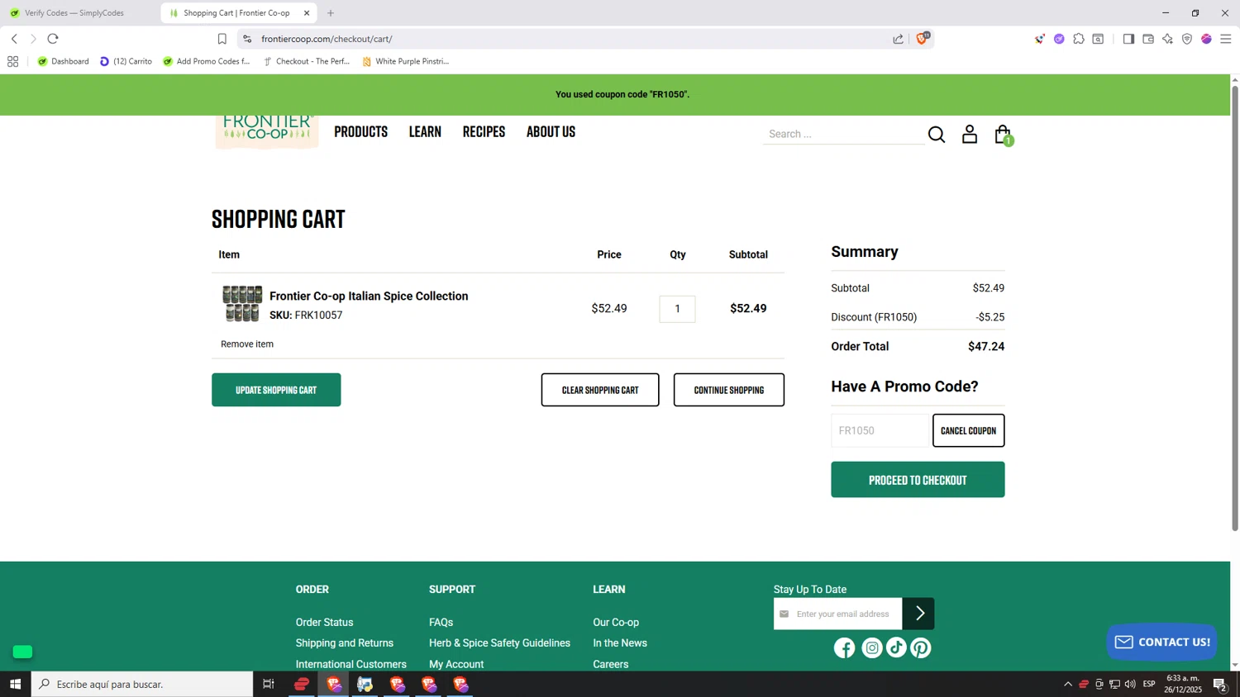Open the account profile icon

pos(970,134)
